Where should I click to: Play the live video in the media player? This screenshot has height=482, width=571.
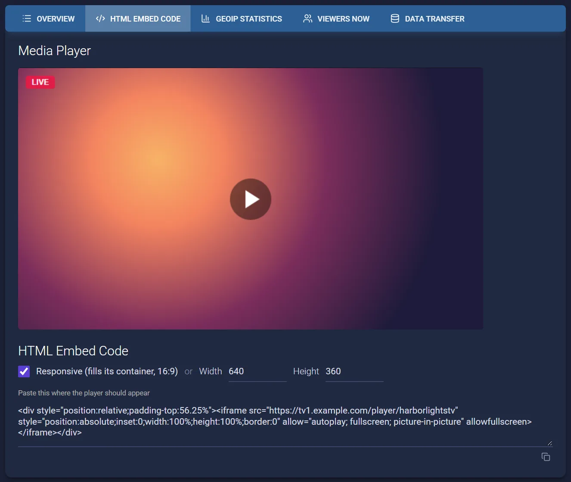251,199
